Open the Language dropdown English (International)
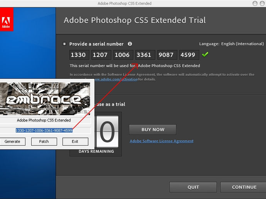Viewport: 266px width, 199px height. pyautogui.click(x=242, y=44)
